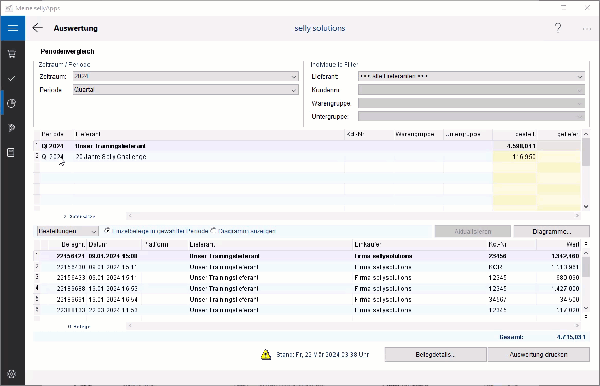Select Einzelbelege in gewählter Periode option

tap(107, 231)
